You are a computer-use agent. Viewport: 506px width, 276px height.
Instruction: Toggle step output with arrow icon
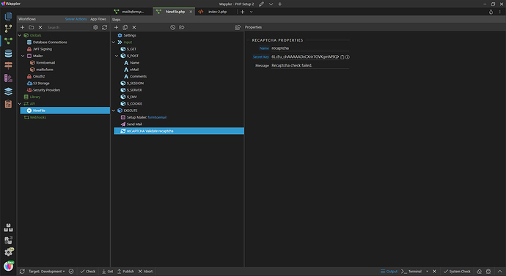[x=182, y=27]
